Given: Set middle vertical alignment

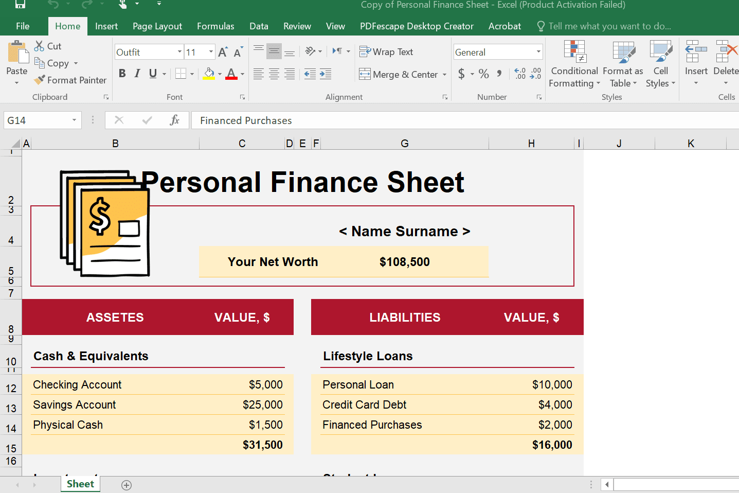Looking at the screenshot, I should (x=274, y=51).
